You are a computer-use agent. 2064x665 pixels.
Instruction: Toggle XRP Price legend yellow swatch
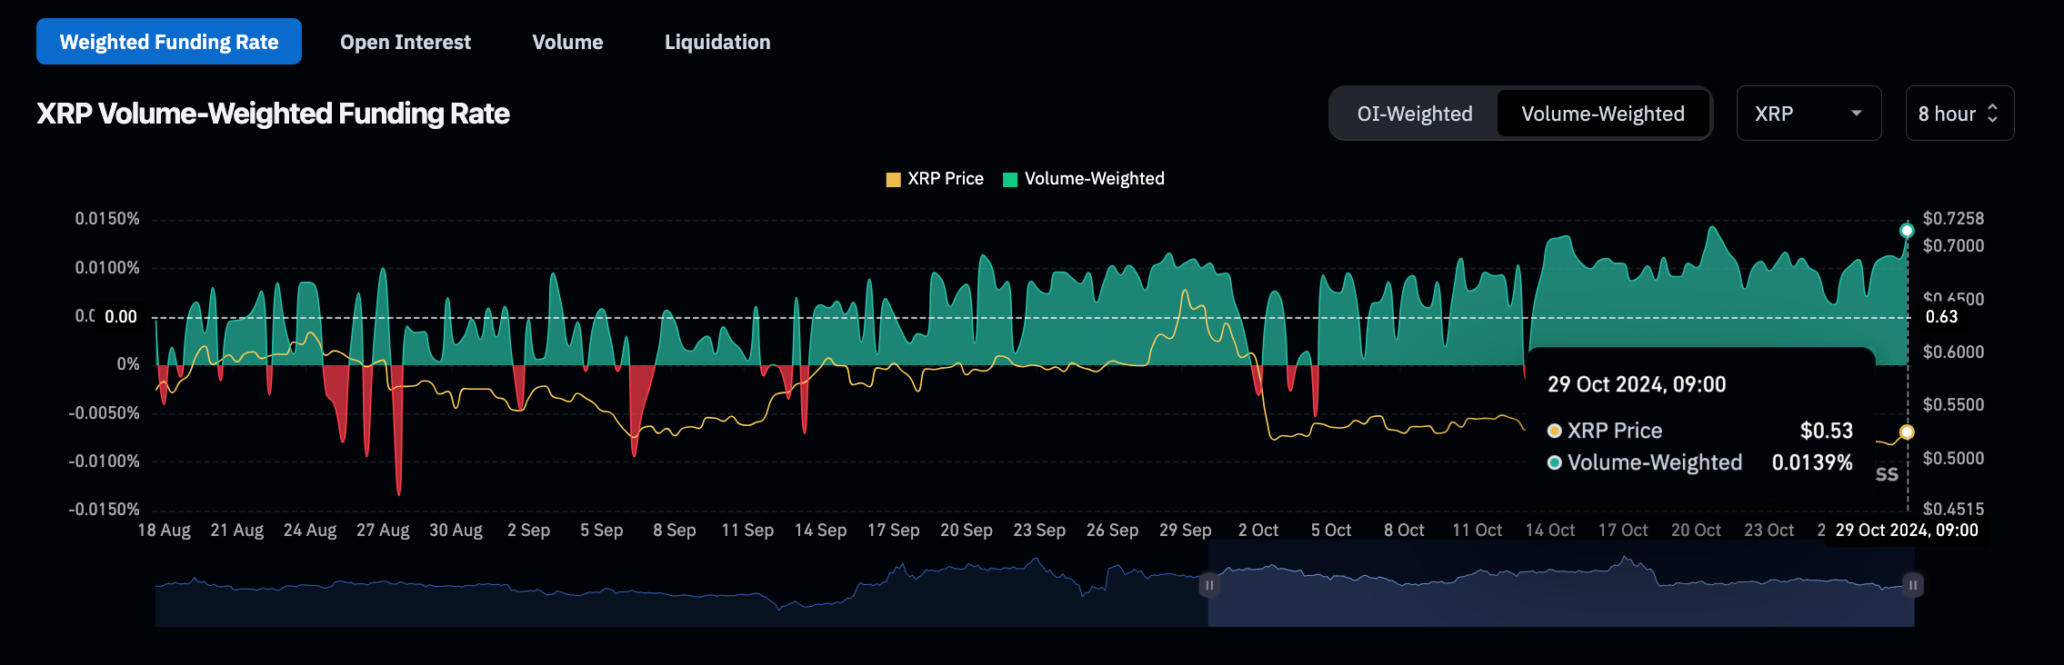click(893, 179)
